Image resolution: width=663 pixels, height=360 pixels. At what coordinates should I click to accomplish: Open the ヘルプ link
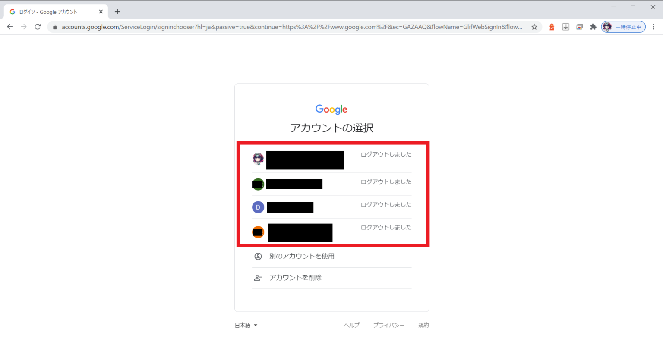pyautogui.click(x=351, y=325)
